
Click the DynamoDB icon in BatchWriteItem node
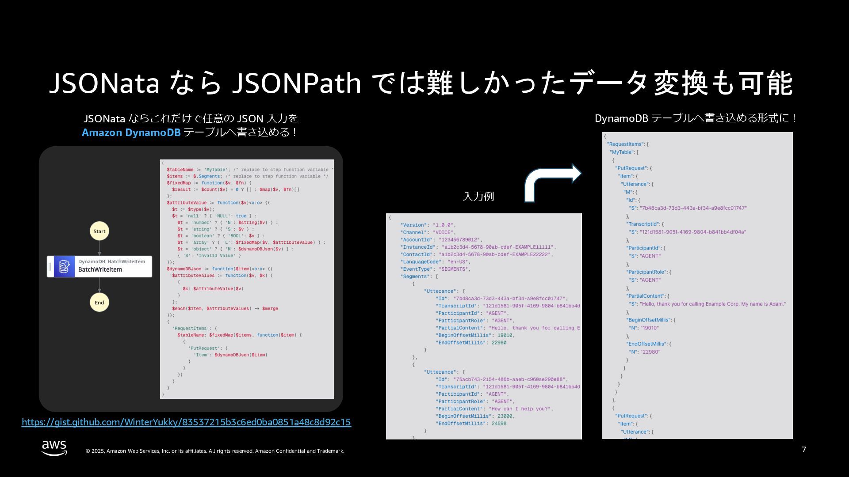tap(64, 267)
